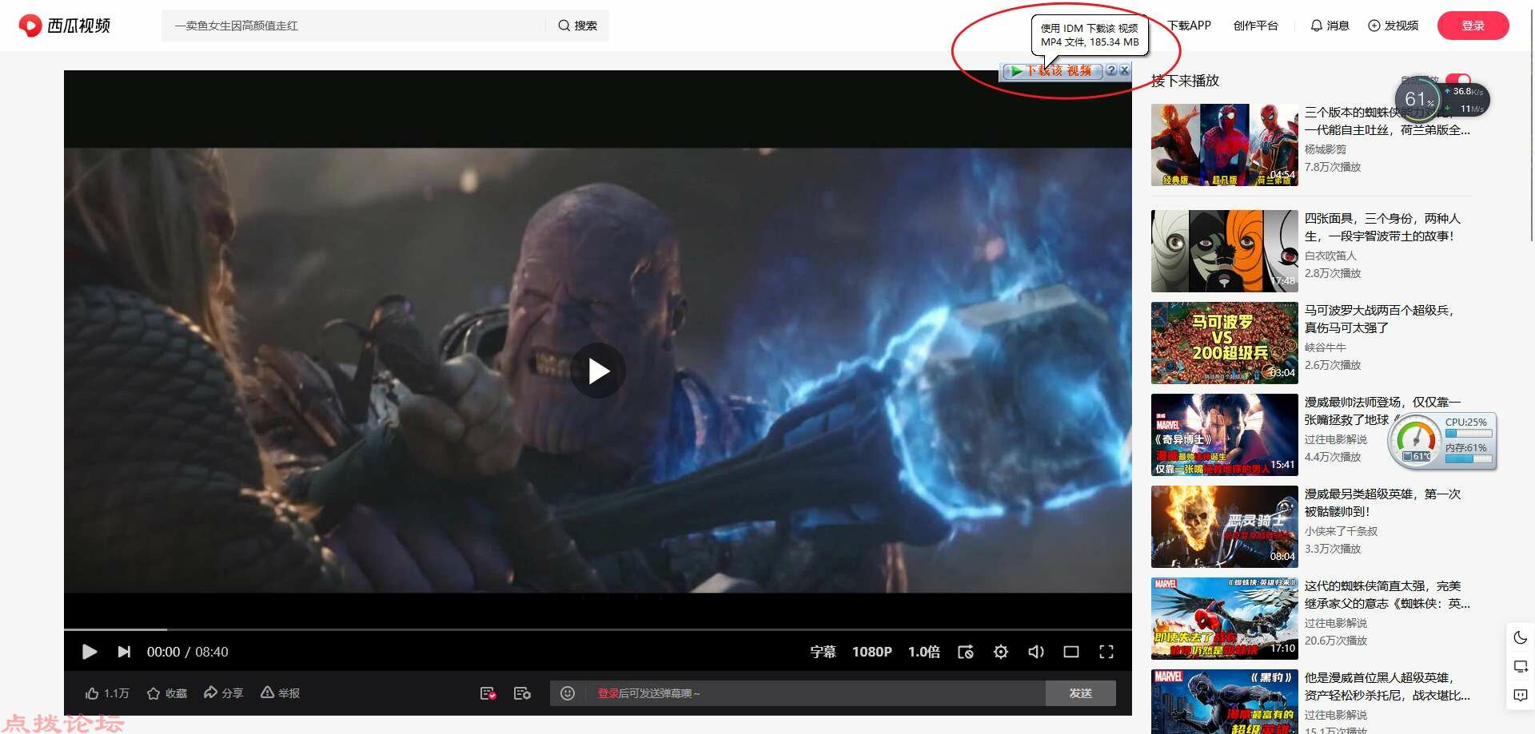This screenshot has height=734, width=1535.
Task: Add video to favorites (收藏)
Action: pos(166,693)
